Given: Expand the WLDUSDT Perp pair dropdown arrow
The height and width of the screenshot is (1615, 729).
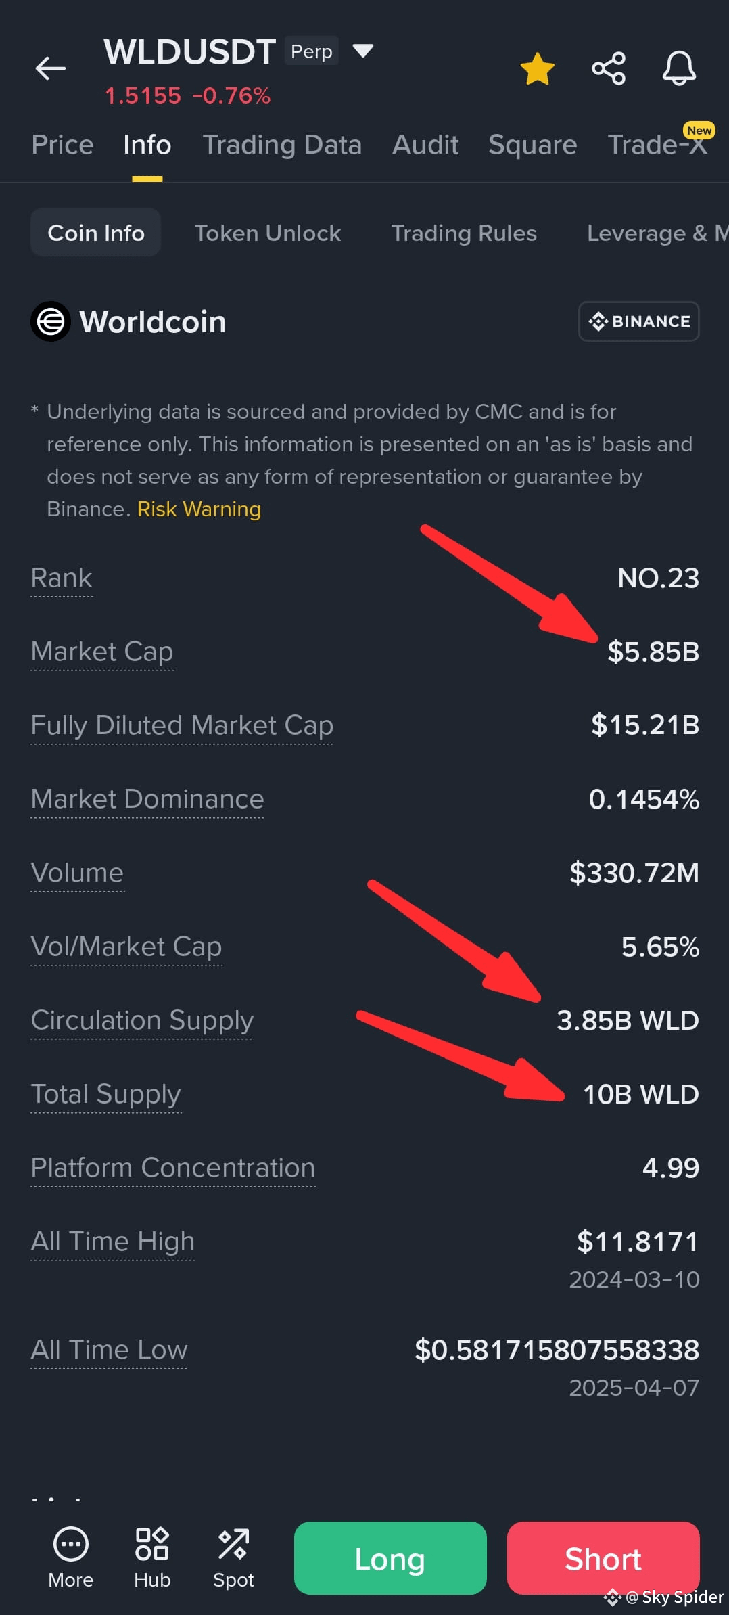Looking at the screenshot, I should click(x=363, y=51).
